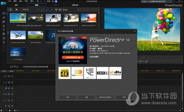Toggle enable checkbox for title track
The height and width of the screenshot is (112, 184).
tap(9, 106)
